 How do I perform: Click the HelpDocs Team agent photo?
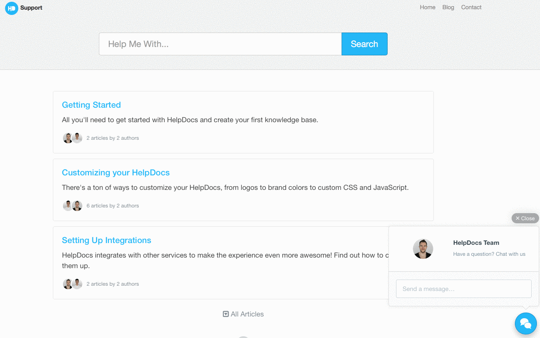click(423, 249)
